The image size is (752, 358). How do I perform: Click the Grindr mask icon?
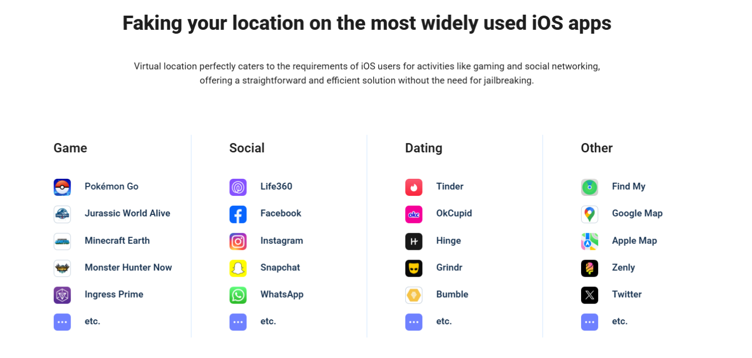[x=414, y=268]
